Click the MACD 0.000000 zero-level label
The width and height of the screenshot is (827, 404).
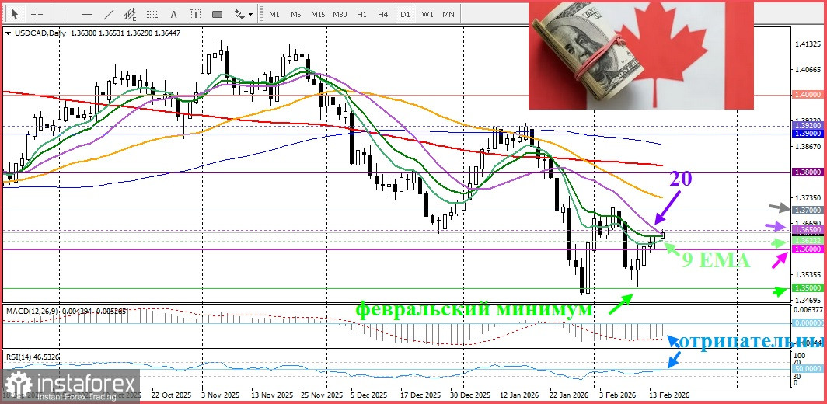tap(807, 322)
